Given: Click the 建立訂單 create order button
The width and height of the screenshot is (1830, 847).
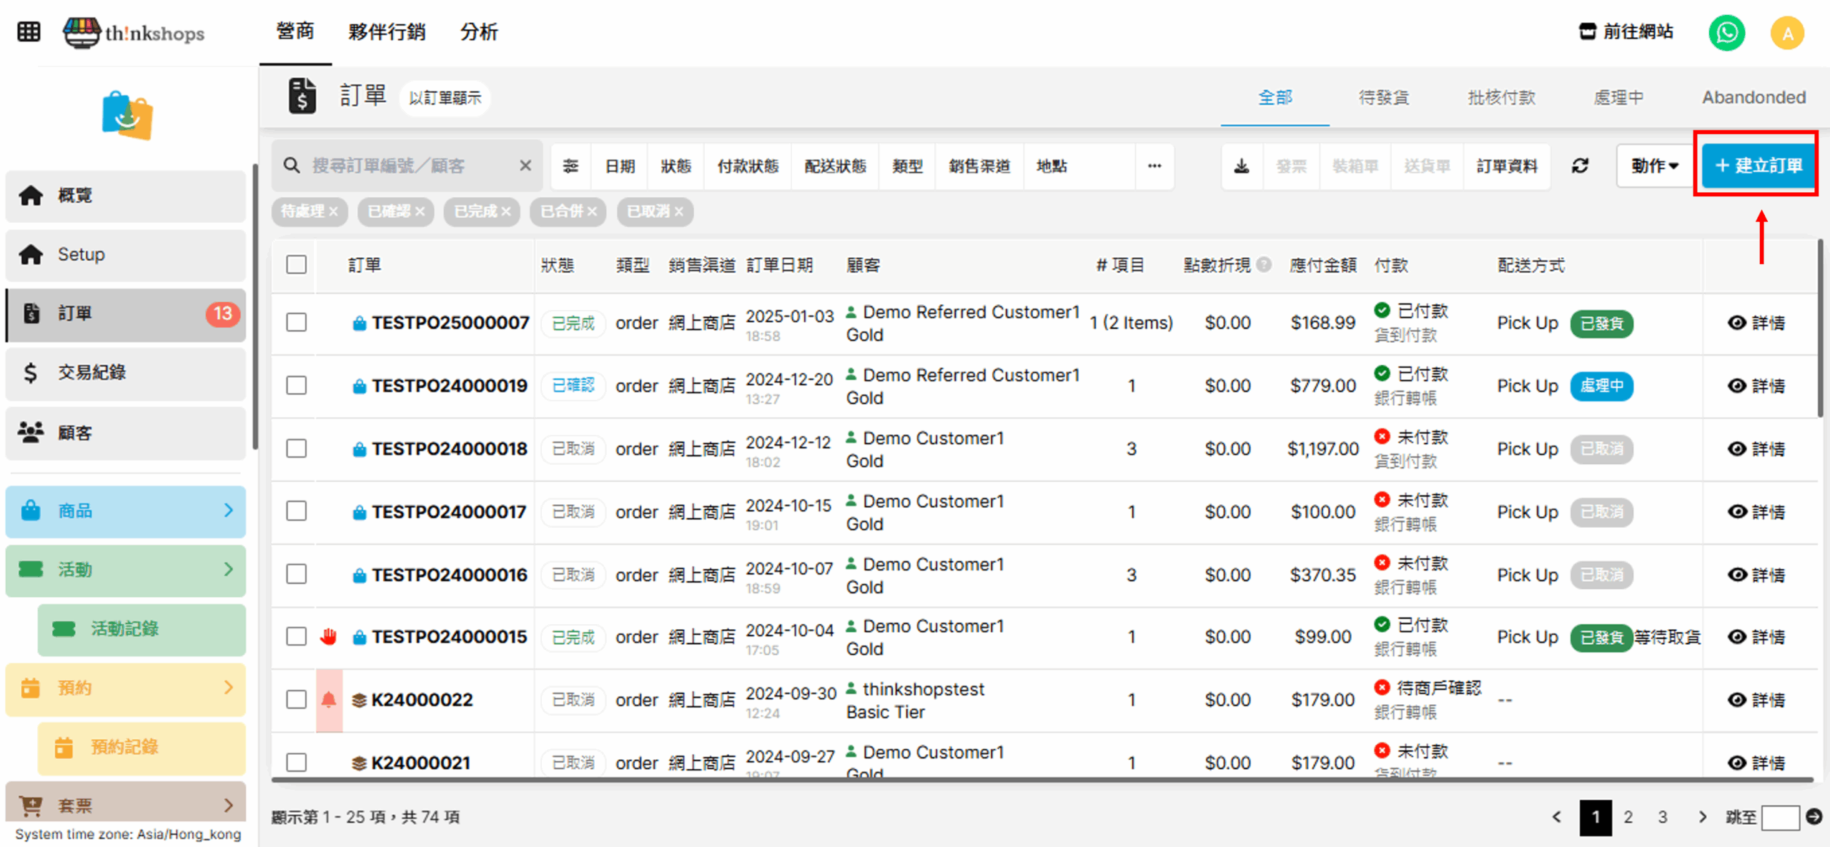Looking at the screenshot, I should point(1758,166).
